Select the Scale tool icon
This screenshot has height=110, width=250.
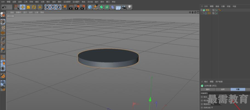(x=28, y=7)
